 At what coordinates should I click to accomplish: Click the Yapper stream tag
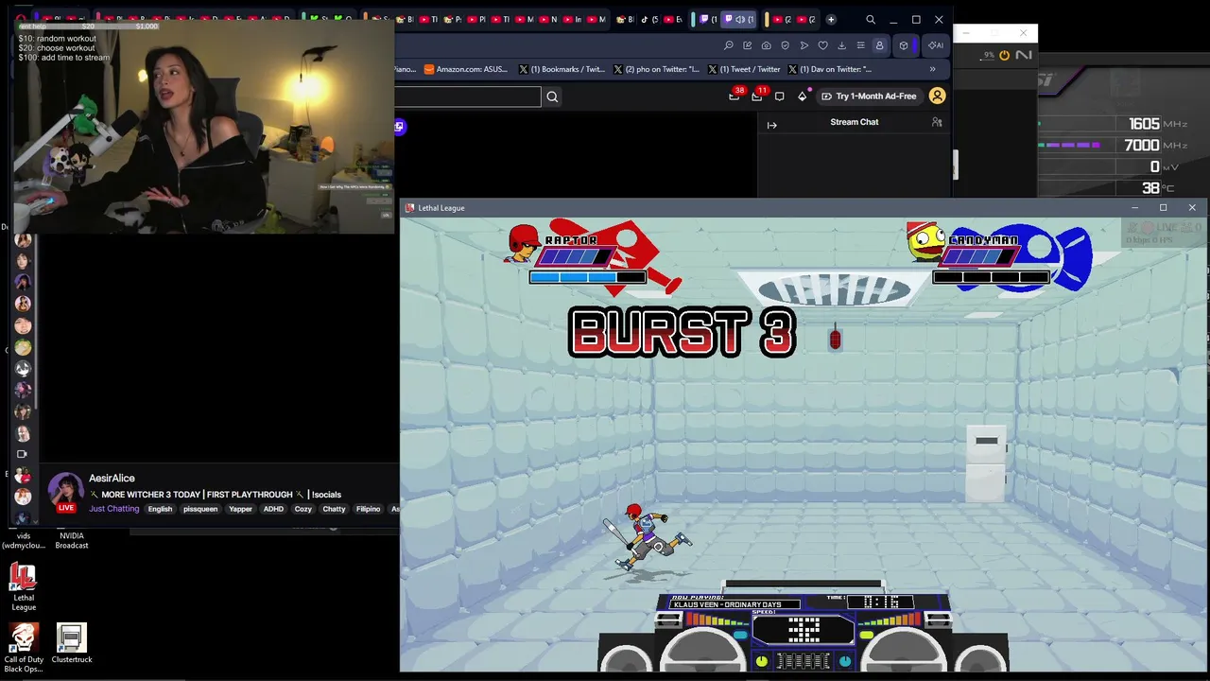pyautogui.click(x=240, y=509)
